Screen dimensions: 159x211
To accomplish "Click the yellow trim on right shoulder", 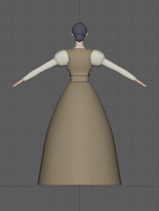I will (x=90, y=50).
